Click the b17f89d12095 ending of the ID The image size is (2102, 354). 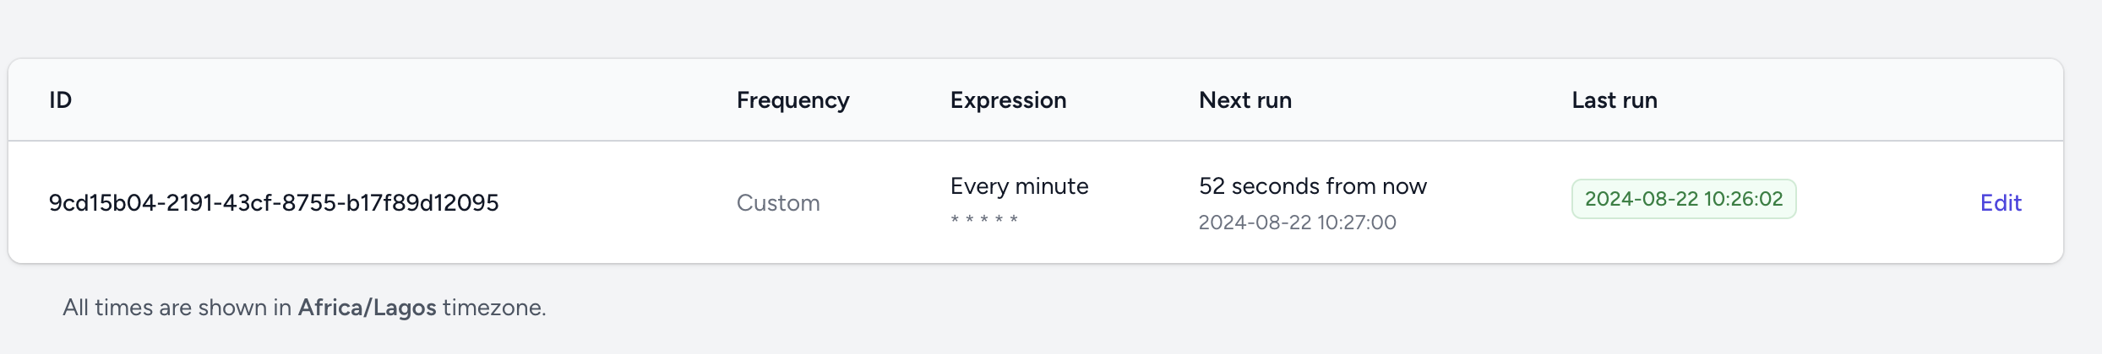pyautogui.click(x=422, y=203)
